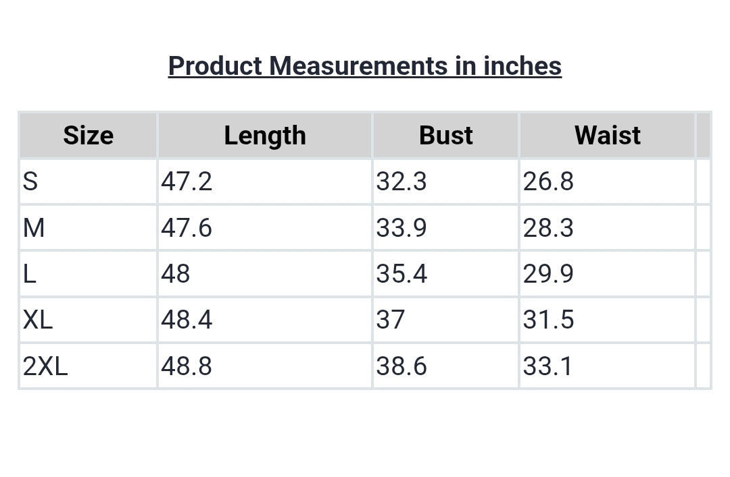
Task: Select the 37 bust cell for XL
Action: [x=445, y=320]
